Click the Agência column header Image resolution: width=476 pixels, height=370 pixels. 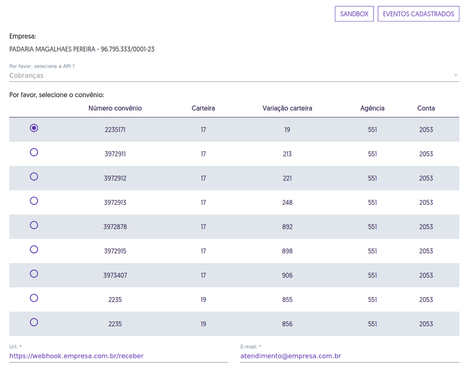[372, 108]
